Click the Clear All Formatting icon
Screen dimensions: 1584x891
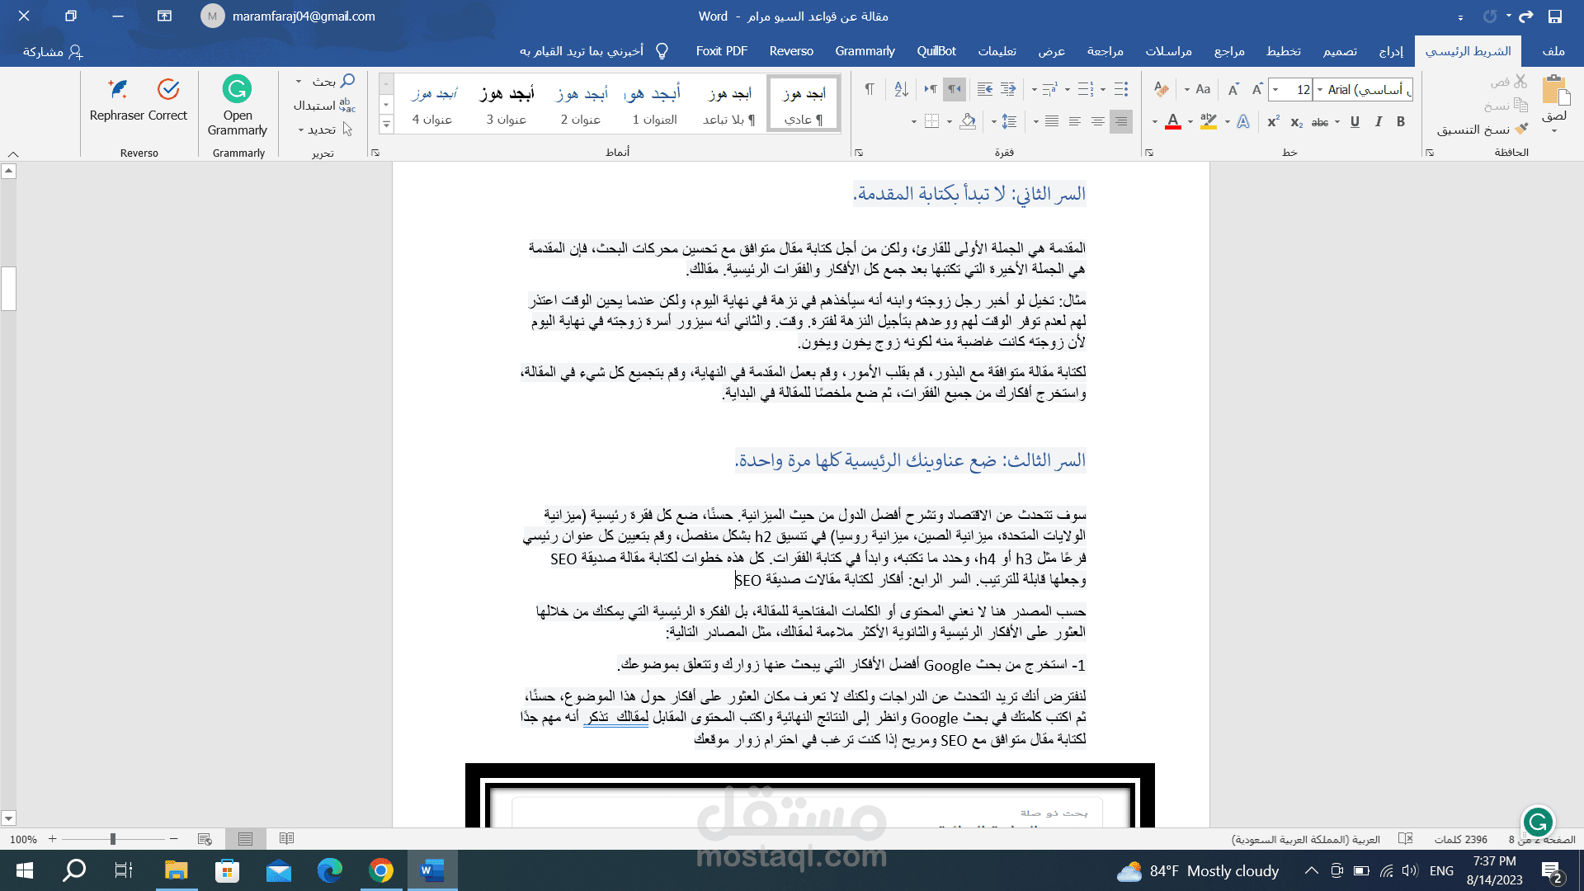(x=1161, y=89)
